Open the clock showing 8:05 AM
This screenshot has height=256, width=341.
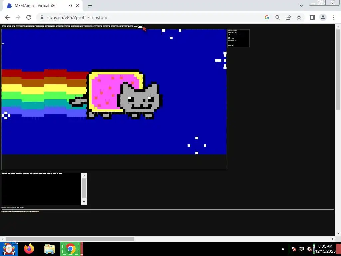coord(325,249)
